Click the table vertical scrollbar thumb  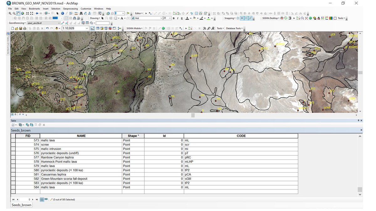click(x=360, y=189)
